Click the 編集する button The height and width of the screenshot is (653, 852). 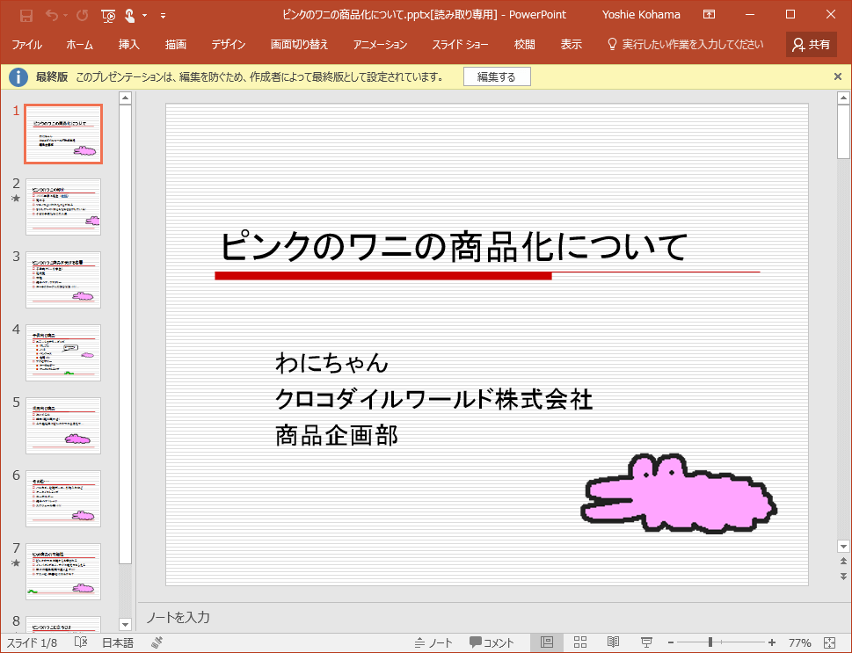click(x=497, y=77)
